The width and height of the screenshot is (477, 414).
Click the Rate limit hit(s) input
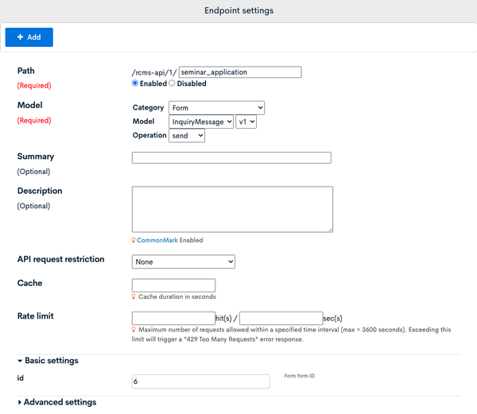coord(173,319)
